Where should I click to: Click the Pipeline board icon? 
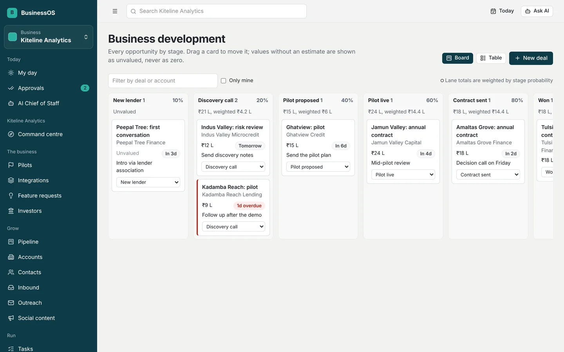click(x=11, y=242)
